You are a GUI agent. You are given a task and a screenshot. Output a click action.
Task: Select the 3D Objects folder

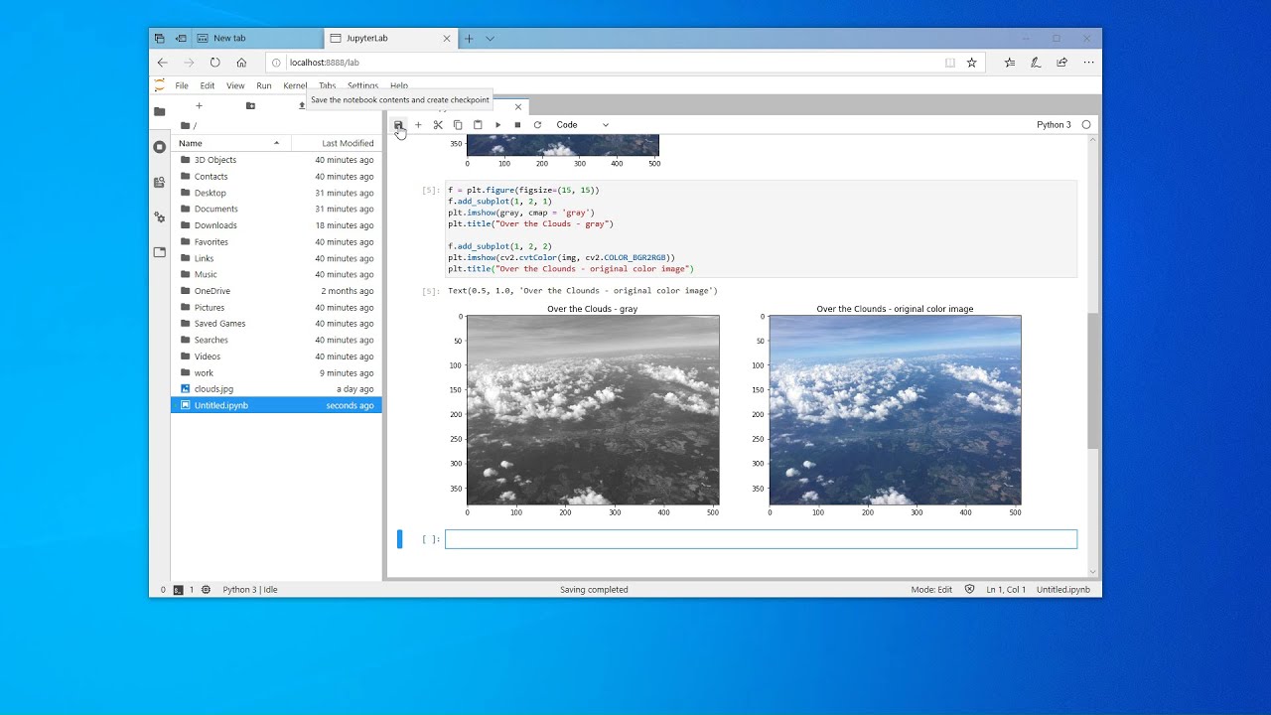pyautogui.click(x=276, y=160)
